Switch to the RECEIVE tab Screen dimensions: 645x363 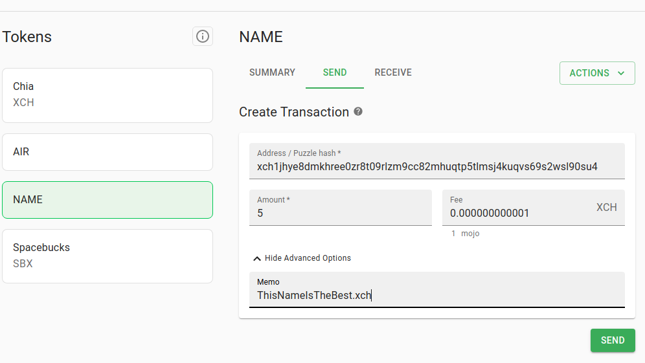coord(393,72)
